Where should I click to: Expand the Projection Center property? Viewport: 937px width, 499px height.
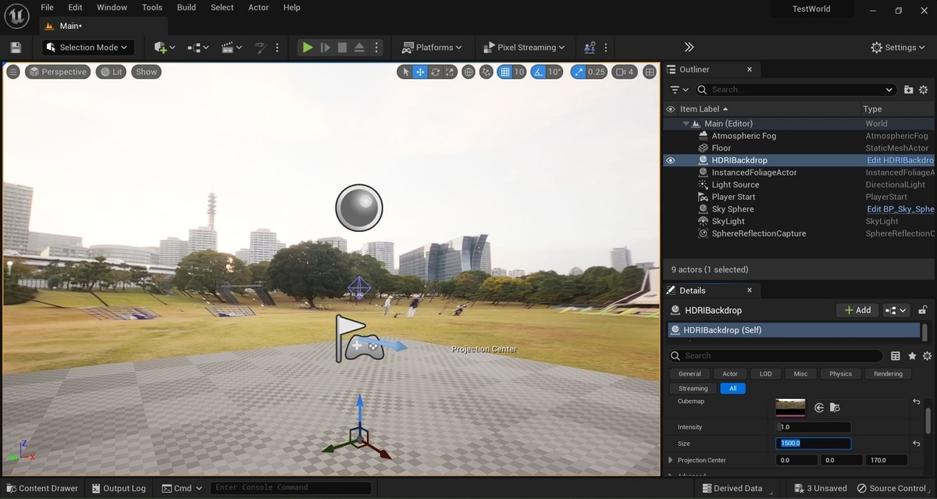coord(671,460)
